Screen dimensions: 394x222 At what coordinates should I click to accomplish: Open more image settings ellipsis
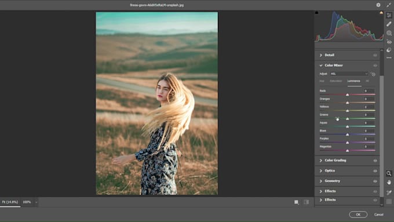(x=389, y=57)
